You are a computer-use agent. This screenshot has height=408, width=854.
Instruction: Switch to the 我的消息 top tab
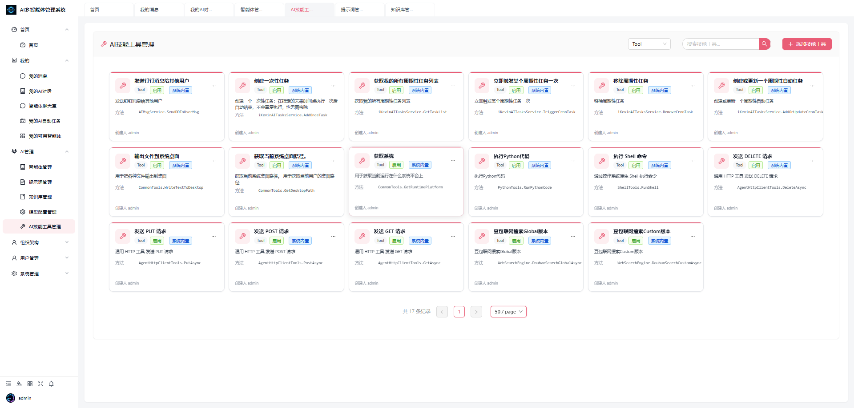(x=159, y=10)
